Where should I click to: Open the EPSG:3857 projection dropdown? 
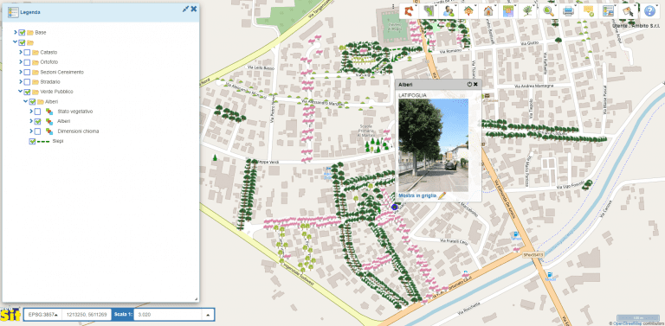tap(42, 315)
